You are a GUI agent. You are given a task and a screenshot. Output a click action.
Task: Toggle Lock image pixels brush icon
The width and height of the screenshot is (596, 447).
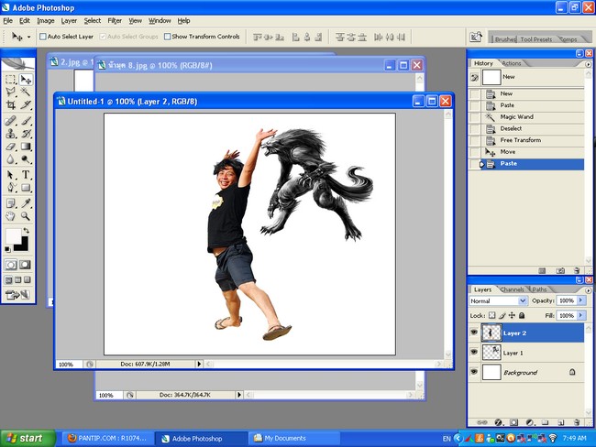502,315
